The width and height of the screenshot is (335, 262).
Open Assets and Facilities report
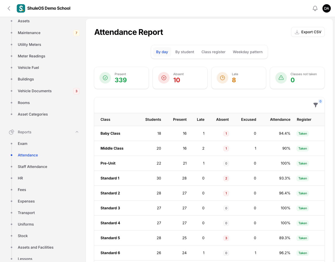click(x=36, y=247)
